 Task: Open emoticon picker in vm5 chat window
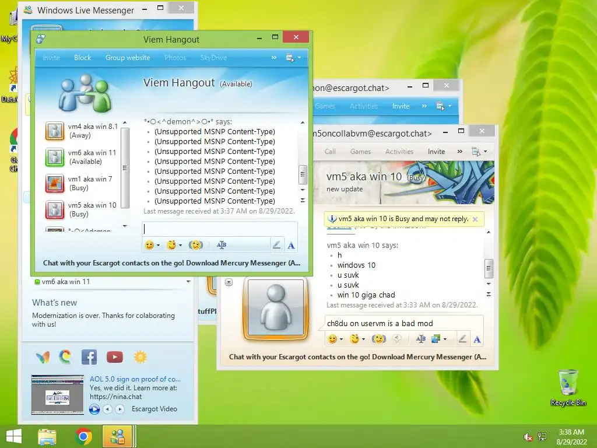[x=332, y=339]
